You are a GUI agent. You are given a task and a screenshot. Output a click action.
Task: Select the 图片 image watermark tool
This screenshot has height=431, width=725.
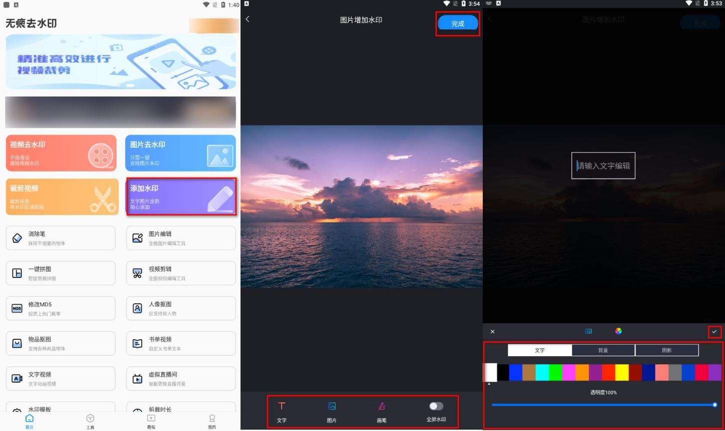(332, 412)
